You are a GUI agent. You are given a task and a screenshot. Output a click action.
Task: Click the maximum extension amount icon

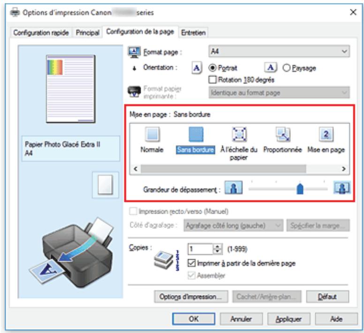coord(342,188)
